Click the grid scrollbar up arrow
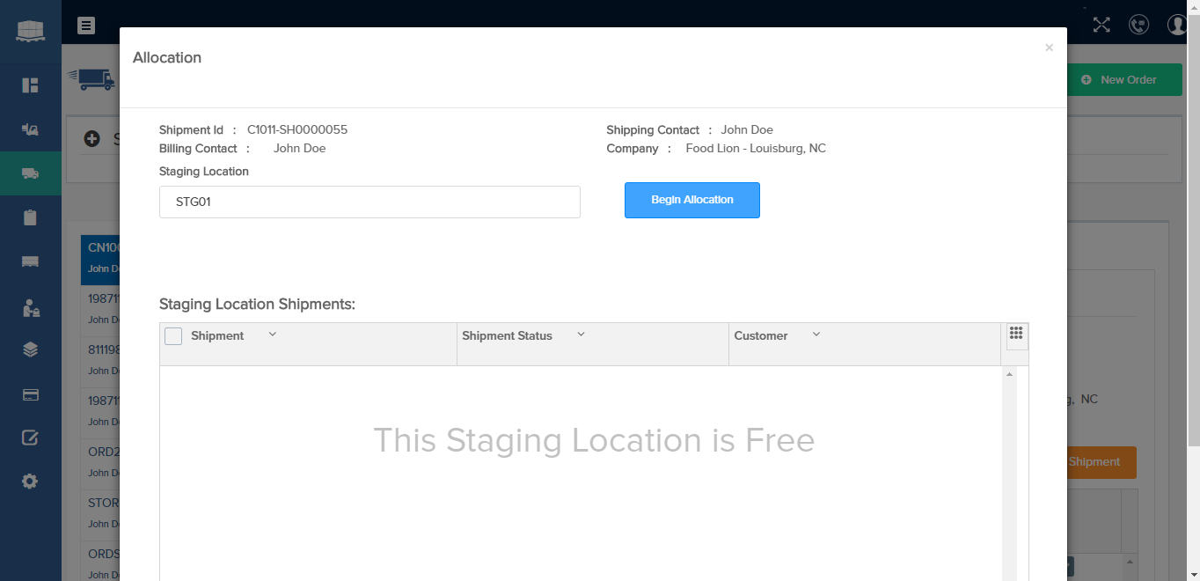The image size is (1200, 581). click(x=1010, y=375)
